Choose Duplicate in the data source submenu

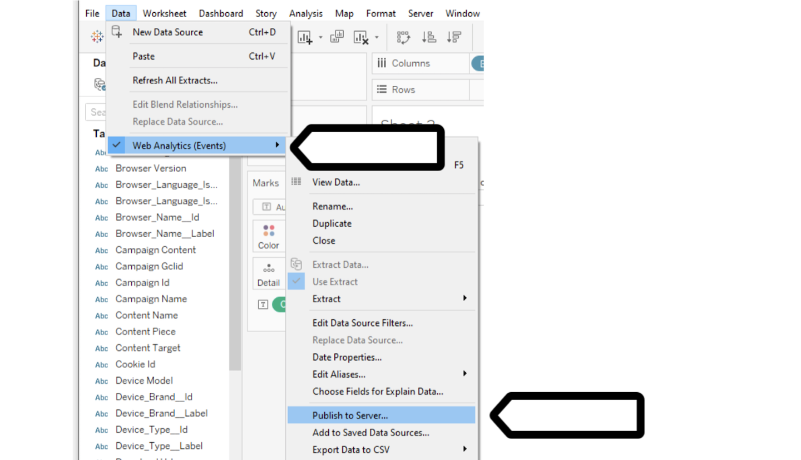coord(382,223)
